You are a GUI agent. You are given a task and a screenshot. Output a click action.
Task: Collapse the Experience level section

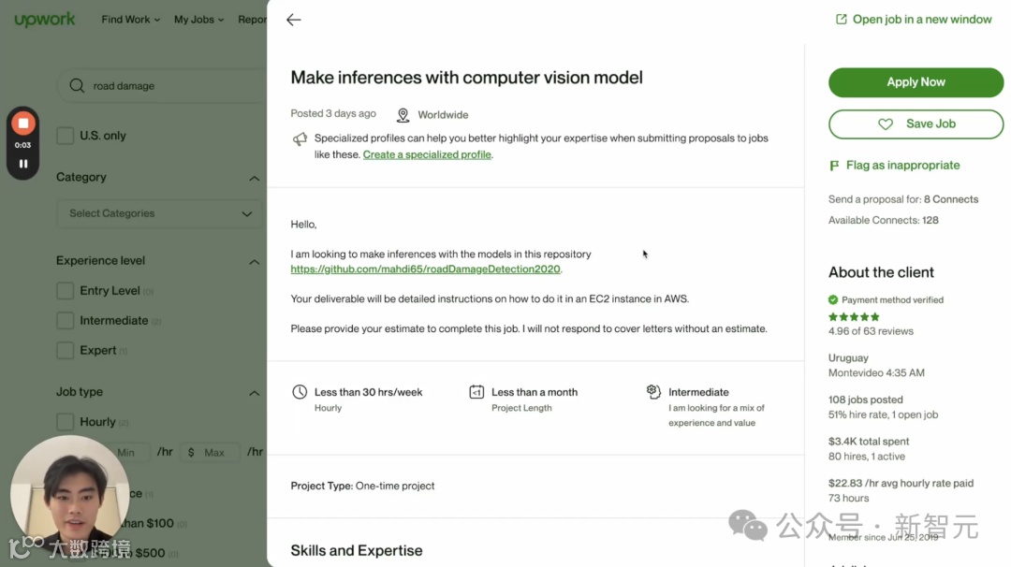pos(254,262)
